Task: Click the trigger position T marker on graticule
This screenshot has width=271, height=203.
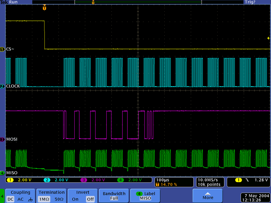Action: coord(44,8)
